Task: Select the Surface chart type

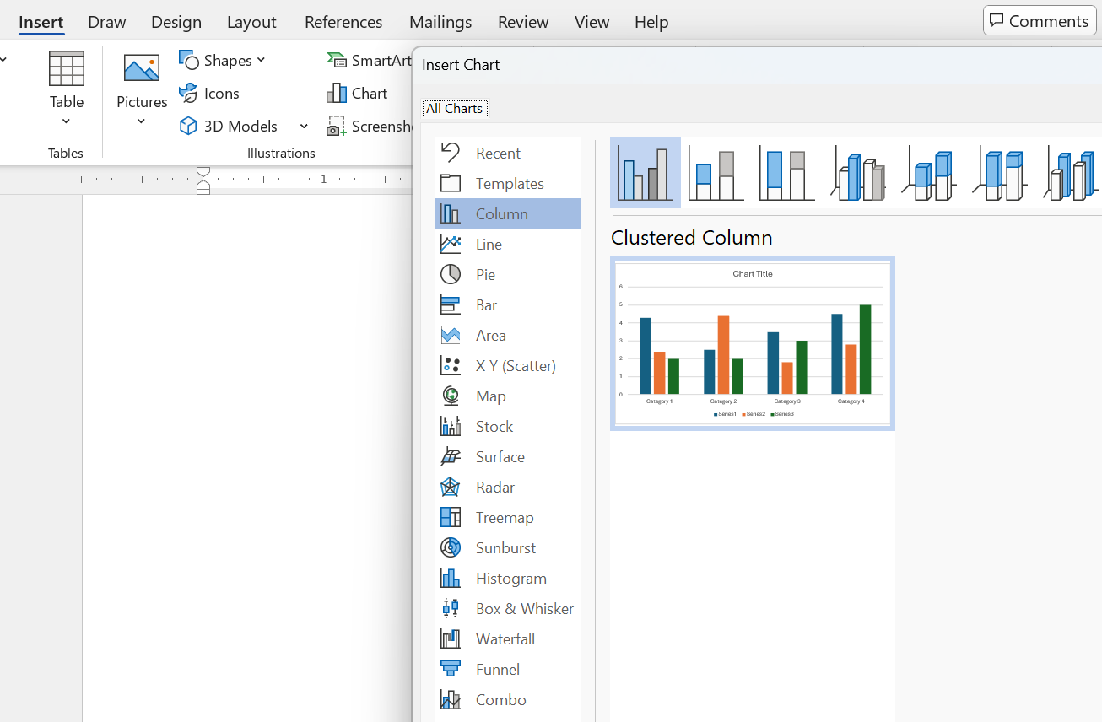Action: tap(507, 456)
